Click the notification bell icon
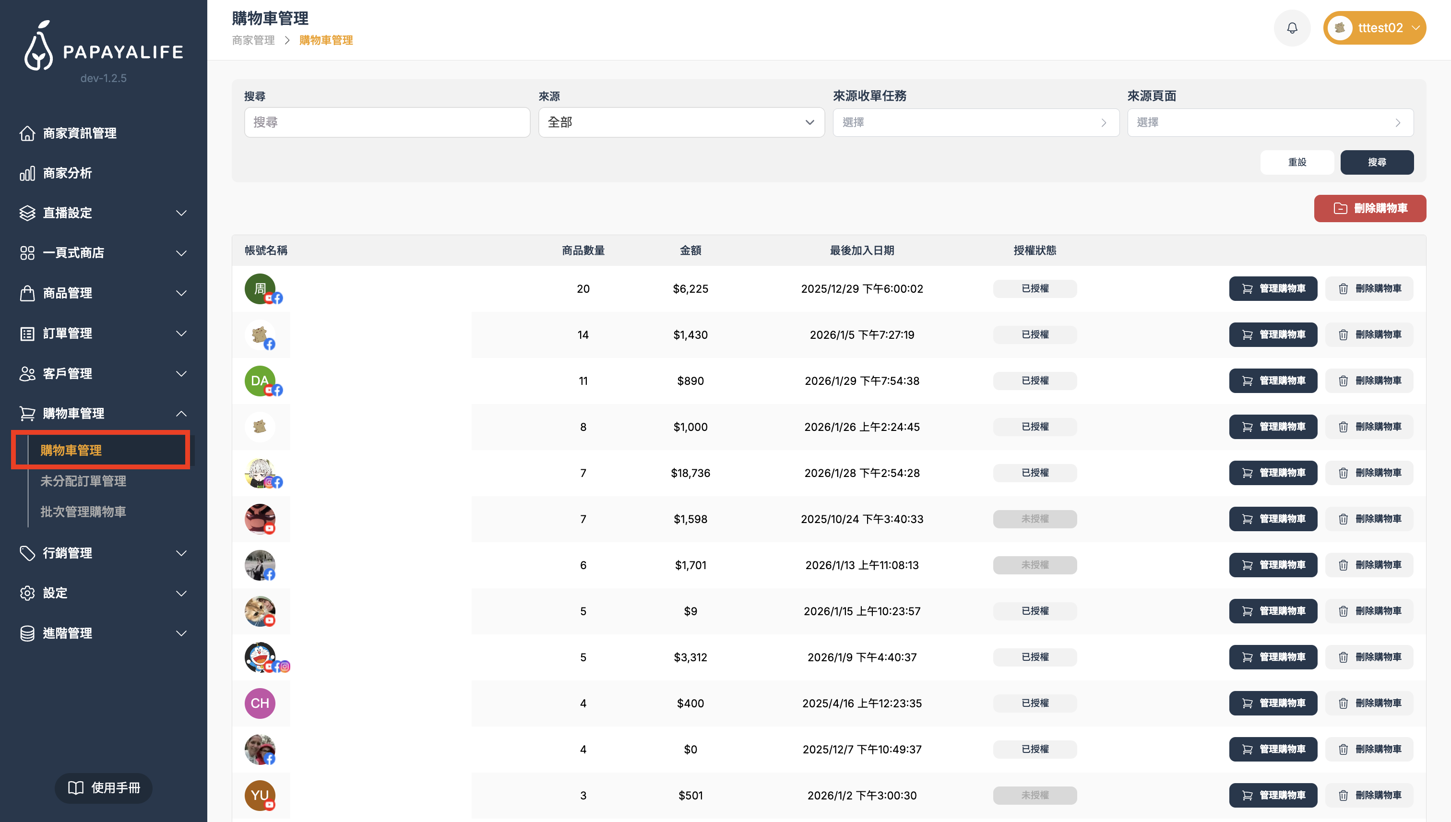This screenshot has width=1451, height=822. click(1292, 28)
